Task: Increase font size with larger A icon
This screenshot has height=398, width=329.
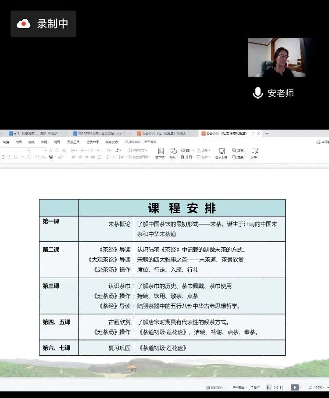Action: (51, 150)
